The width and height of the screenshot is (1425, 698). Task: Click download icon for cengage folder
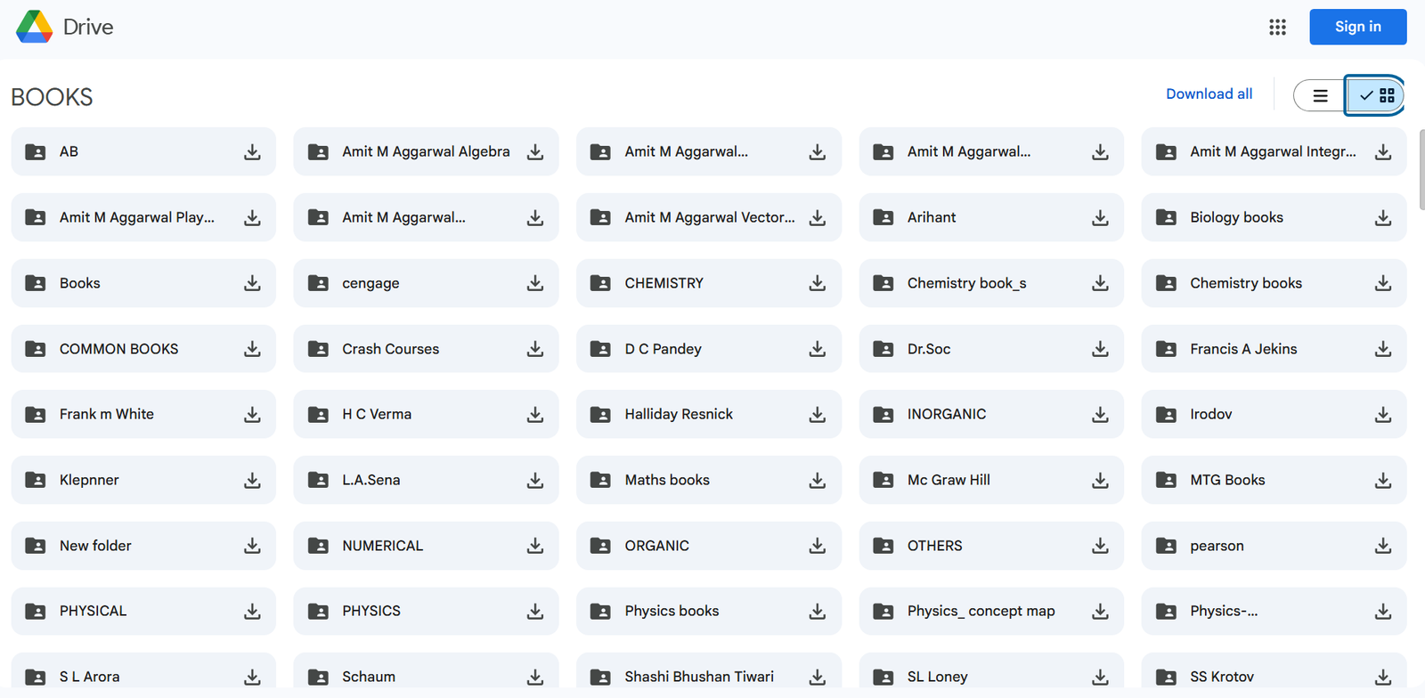[x=534, y=283]
